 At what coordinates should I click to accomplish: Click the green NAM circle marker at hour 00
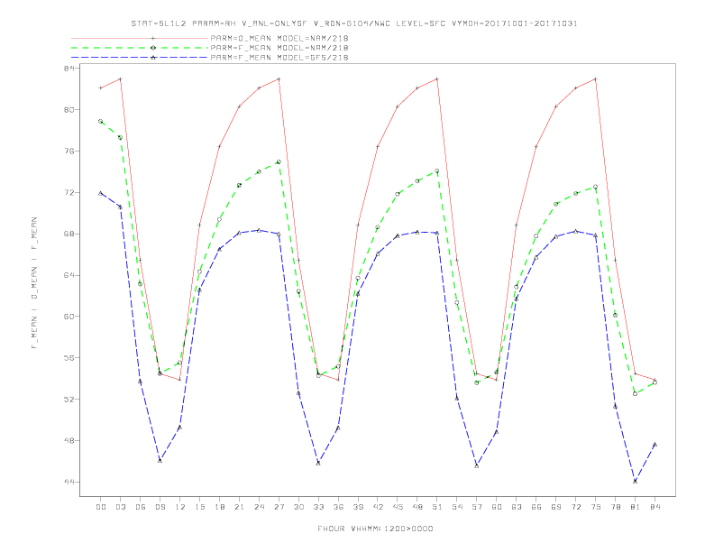pos(101,122)
